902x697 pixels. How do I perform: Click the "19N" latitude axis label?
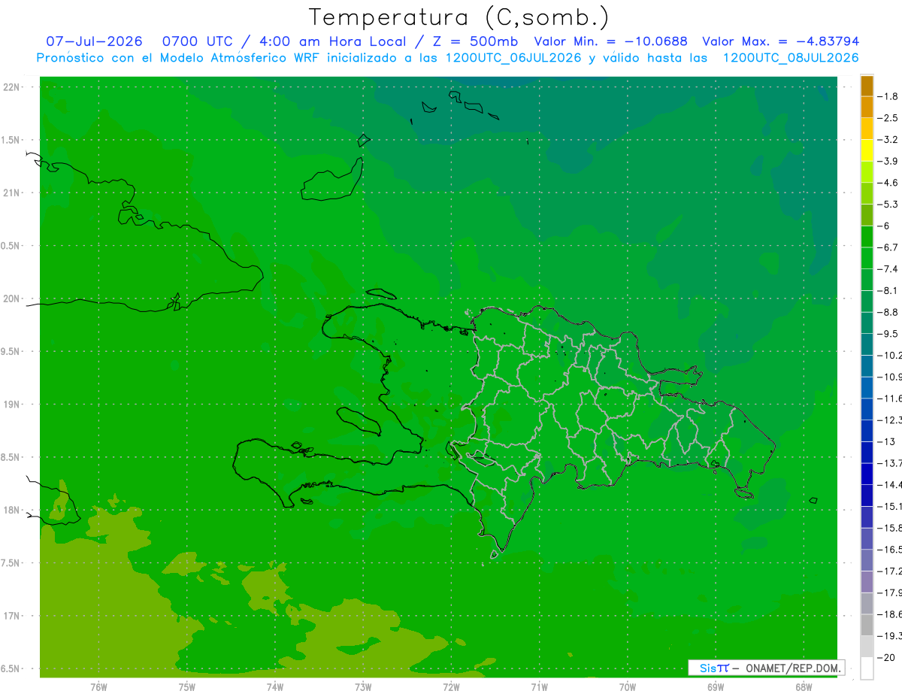pos(13,405)
